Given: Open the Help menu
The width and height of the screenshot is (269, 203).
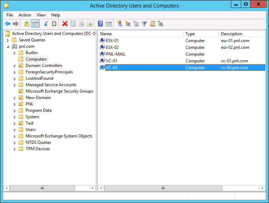Looking at the screenshot, I should [55, 15].
